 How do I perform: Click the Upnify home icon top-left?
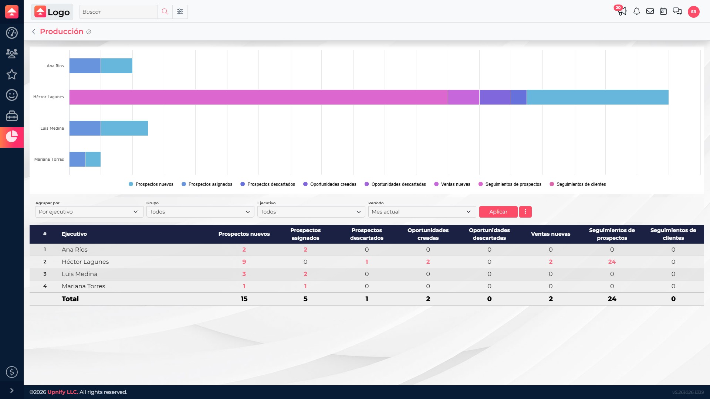point(12,12)
